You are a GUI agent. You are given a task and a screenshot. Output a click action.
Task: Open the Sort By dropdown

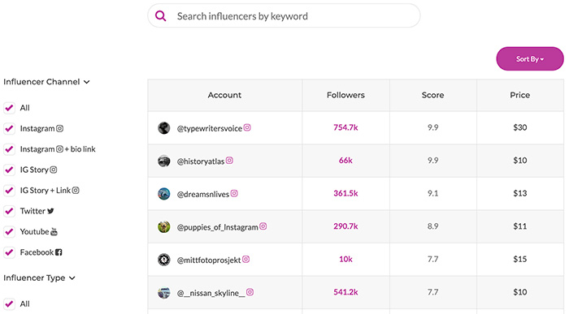click(530, 58)
